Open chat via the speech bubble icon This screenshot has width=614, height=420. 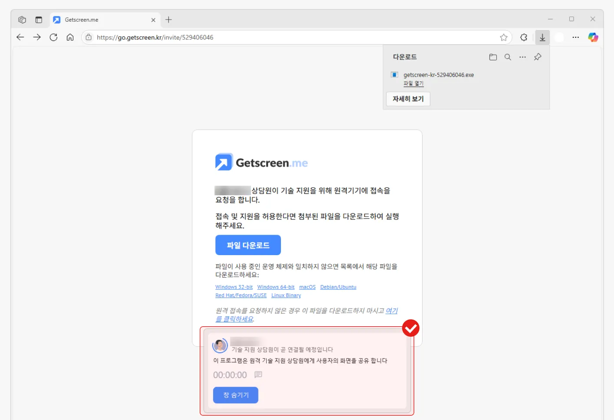click(x=259, y=374)
